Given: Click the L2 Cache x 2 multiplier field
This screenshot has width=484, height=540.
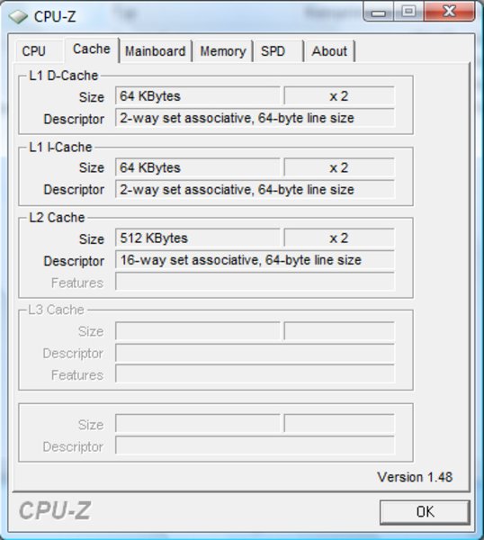Looking at the screenshot, I should [339, 238].
